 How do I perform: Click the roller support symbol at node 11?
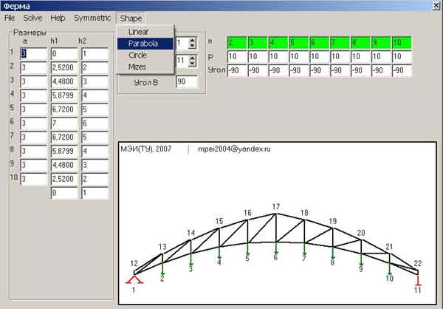[x=418, y=280]
